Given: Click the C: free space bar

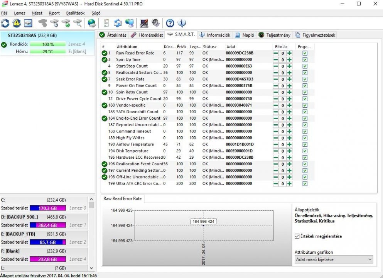Looking at the screenshot, I should pos(47,208).
